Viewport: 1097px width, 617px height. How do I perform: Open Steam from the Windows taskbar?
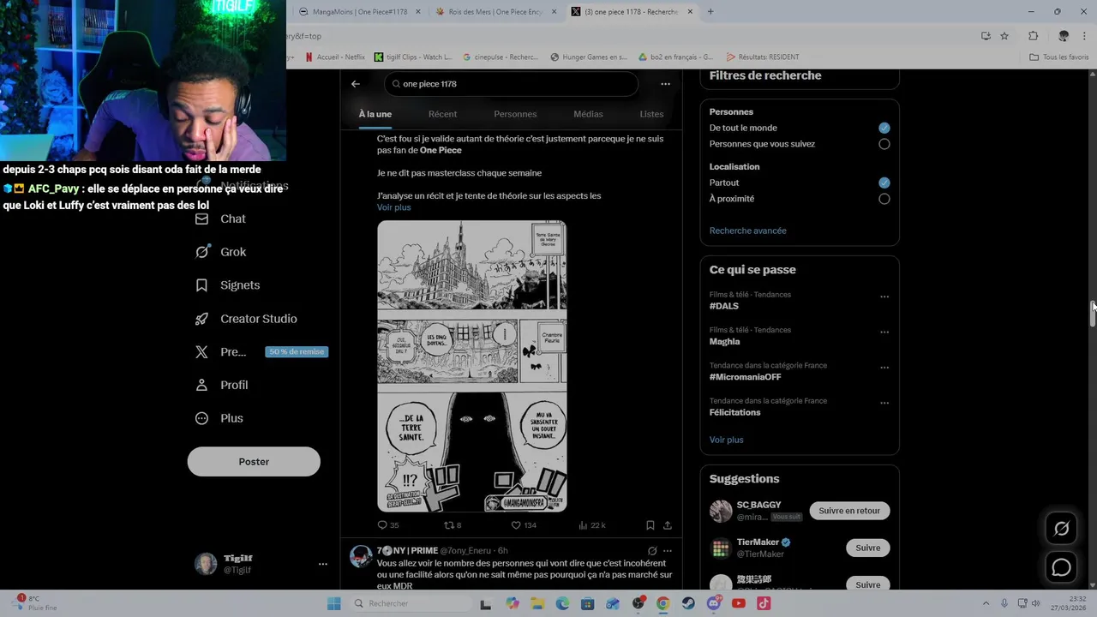[x=688, y=603]
